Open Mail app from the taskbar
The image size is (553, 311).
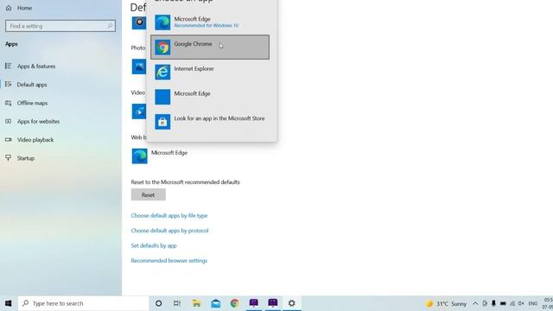[215, 303]
